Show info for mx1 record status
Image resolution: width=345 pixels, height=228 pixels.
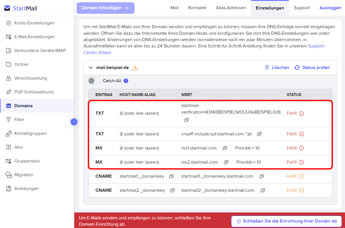301,148
